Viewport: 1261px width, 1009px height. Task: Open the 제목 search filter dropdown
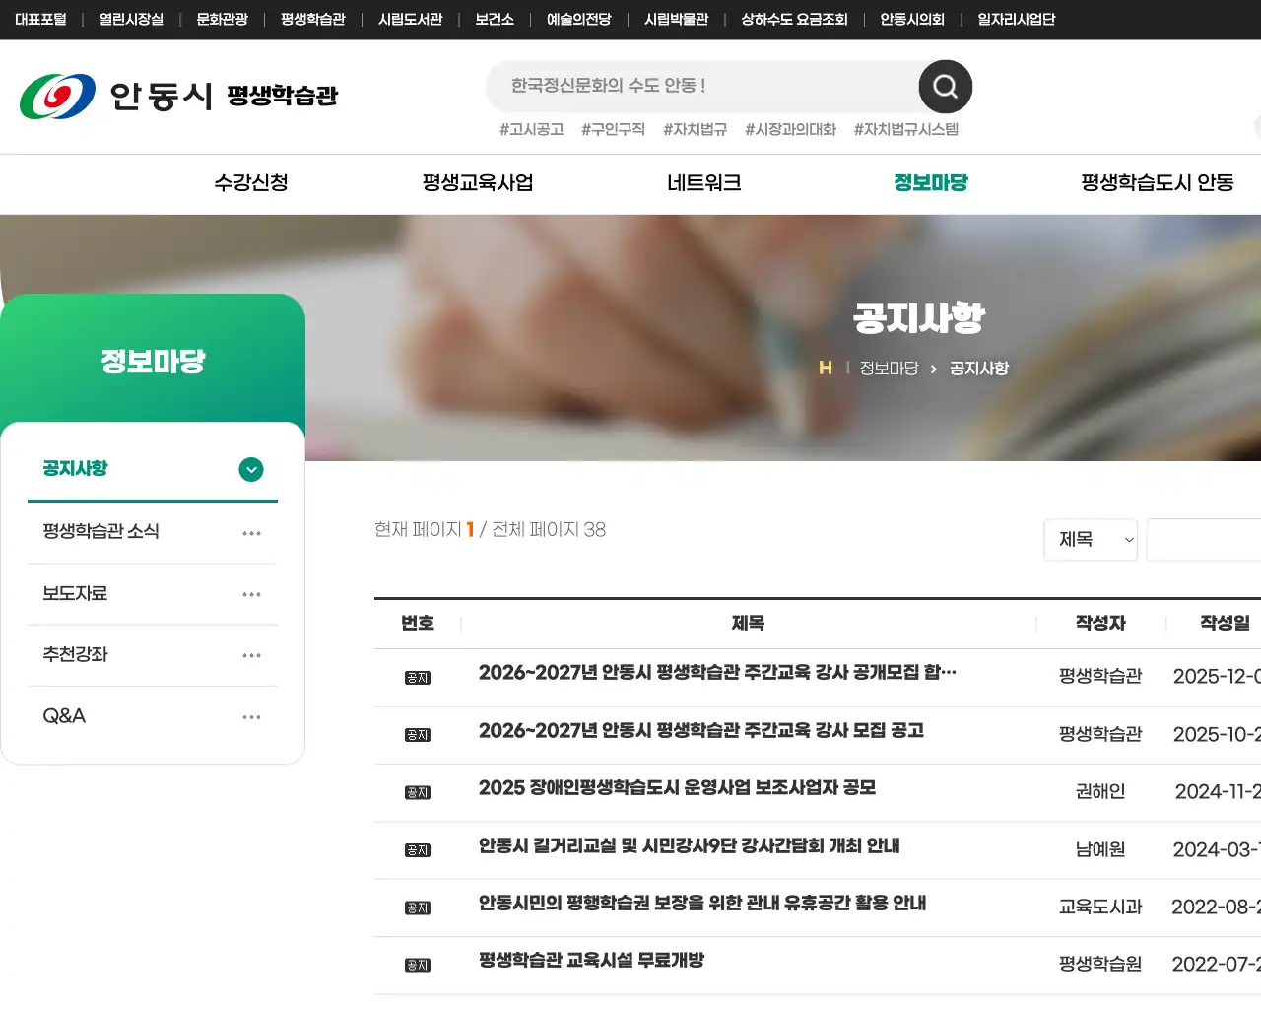click(1091, 540)
